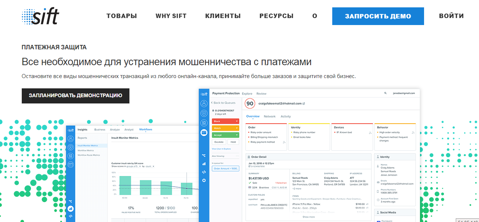Click the Sift logo in the header

point(40,15)
